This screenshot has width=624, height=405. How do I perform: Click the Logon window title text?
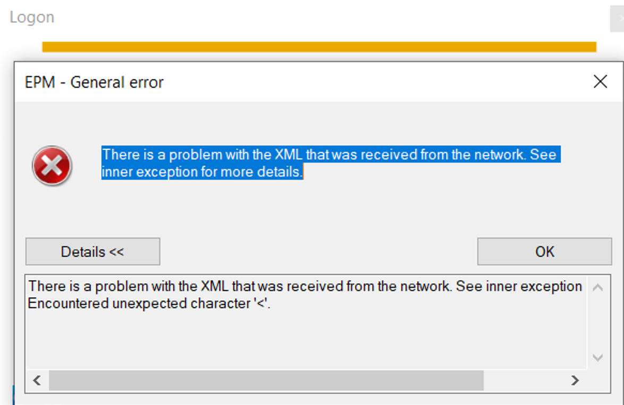coord(32,17)
